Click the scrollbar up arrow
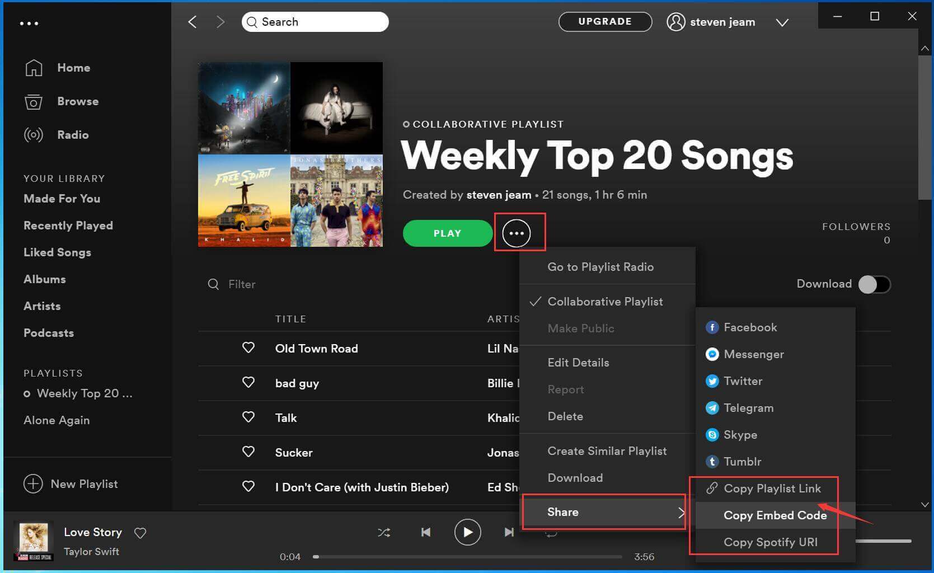Image resolution: width=934 pixels, height=573 pixels. (925, 49)
